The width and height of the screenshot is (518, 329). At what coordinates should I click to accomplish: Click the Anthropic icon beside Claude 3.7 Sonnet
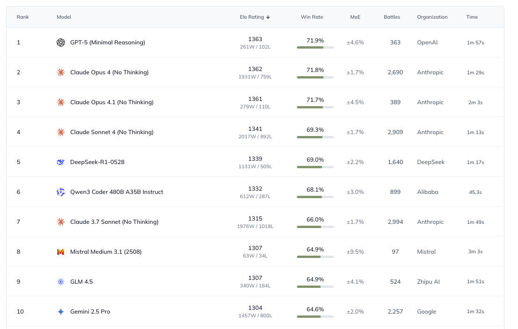(61, 222)
